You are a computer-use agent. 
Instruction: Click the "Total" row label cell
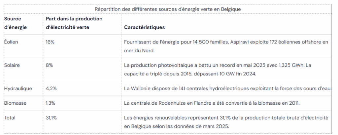click(10, 118)
